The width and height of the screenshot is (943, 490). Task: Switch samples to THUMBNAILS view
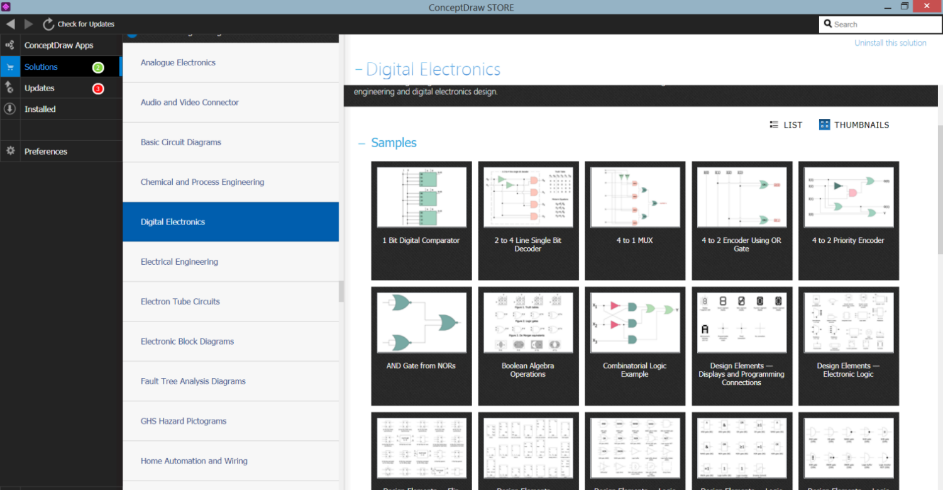(854, 125)
